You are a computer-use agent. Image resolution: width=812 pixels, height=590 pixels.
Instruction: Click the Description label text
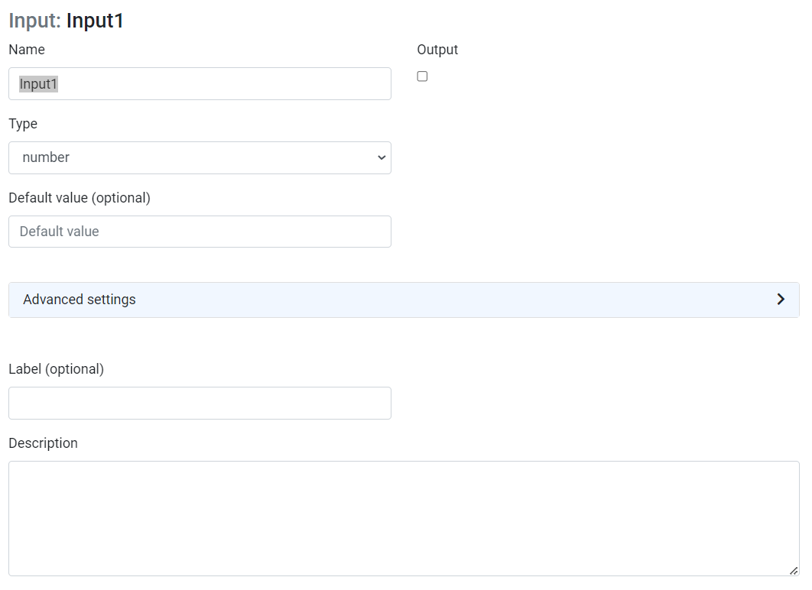pyautogui.click(x=43, y=443)
